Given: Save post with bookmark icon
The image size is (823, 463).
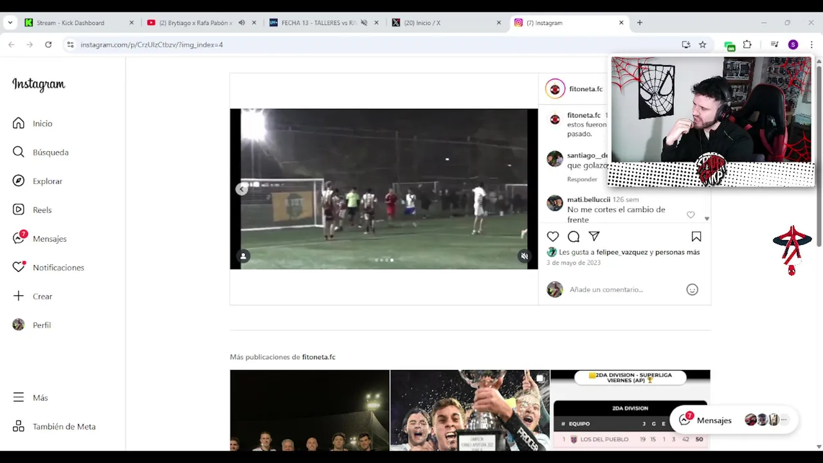Looking at the screenshot, I should click(696, 237).
